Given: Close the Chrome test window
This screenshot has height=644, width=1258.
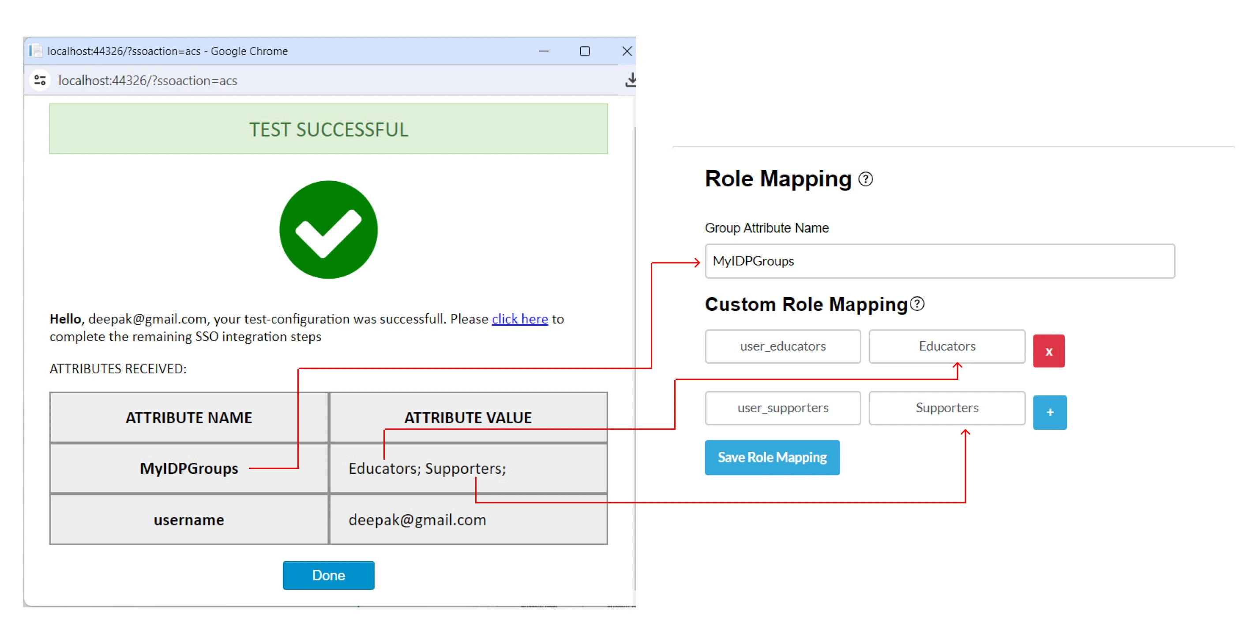Looking at the screenshot, I should (x=627, y=51).
